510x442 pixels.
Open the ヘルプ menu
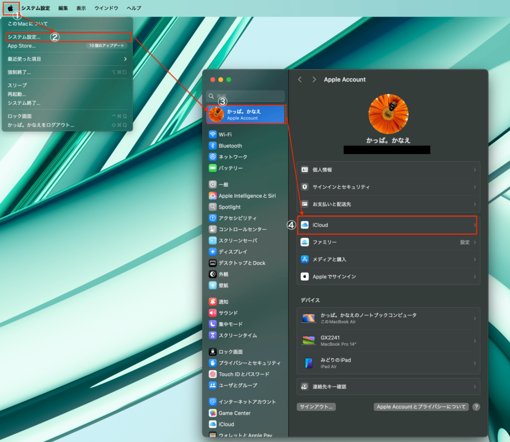133,8
